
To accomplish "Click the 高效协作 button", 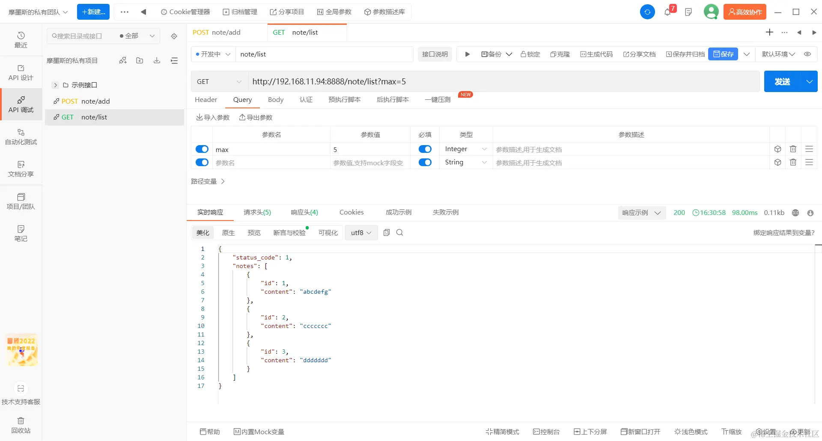I will click(745, 12).
